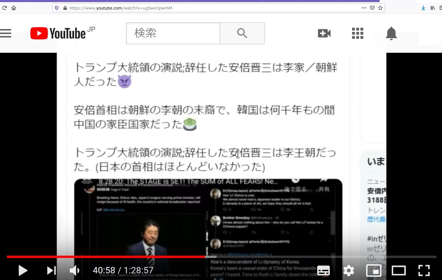Toggle theater mode
The width and height of the screenshot is (442, 280).
tap(399, 270)
